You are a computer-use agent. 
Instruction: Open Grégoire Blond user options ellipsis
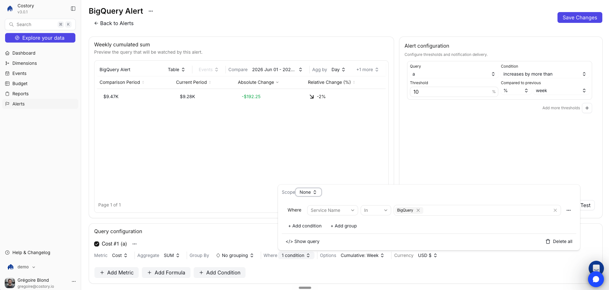tap(74, 281)
